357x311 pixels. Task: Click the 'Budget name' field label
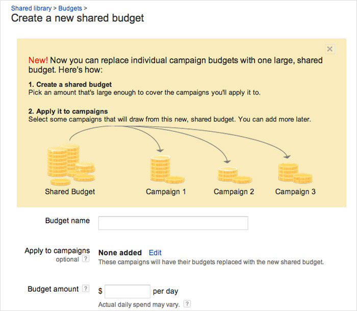[x=67, y=221]
